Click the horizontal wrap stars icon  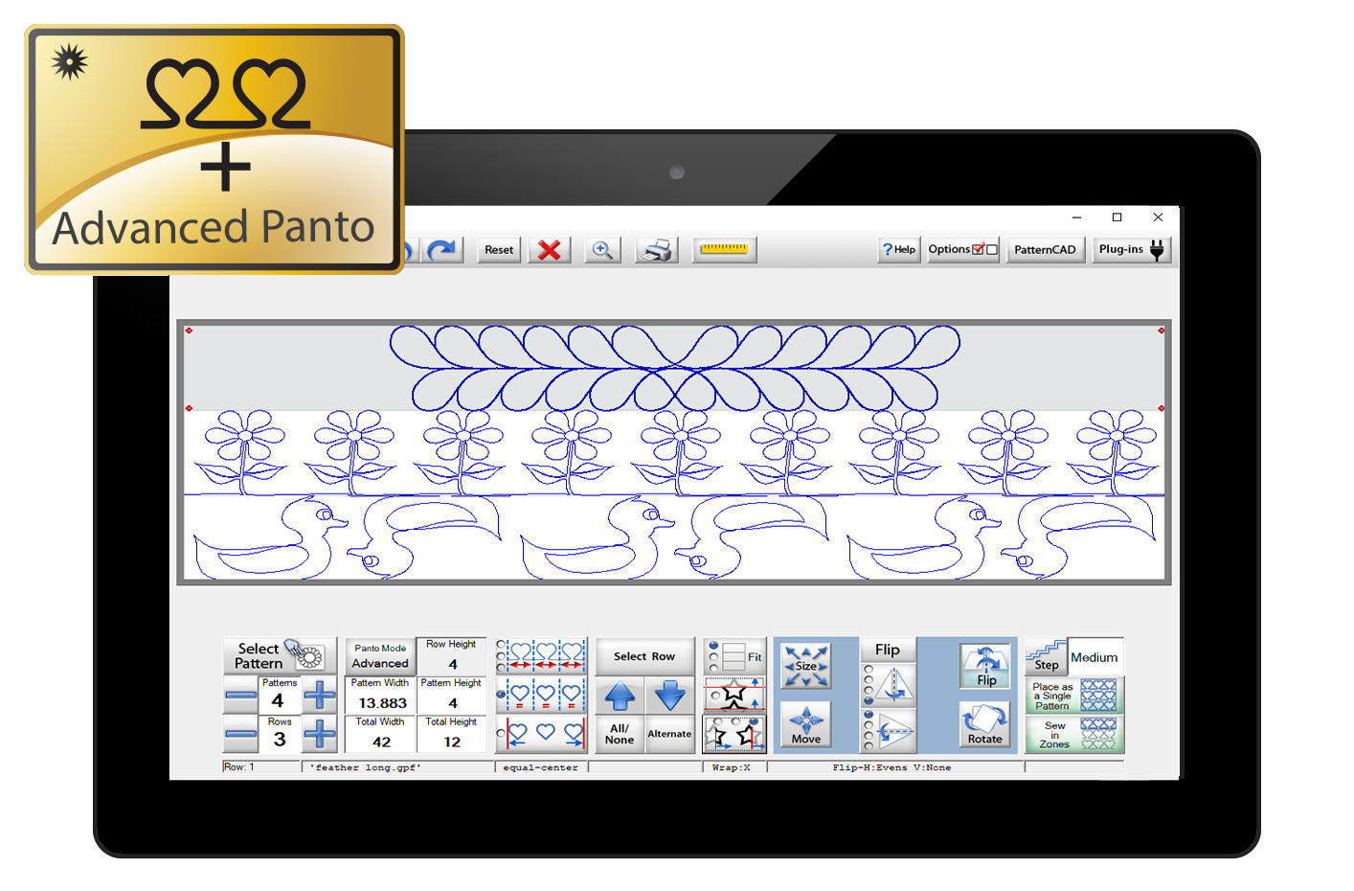(734, 736)
